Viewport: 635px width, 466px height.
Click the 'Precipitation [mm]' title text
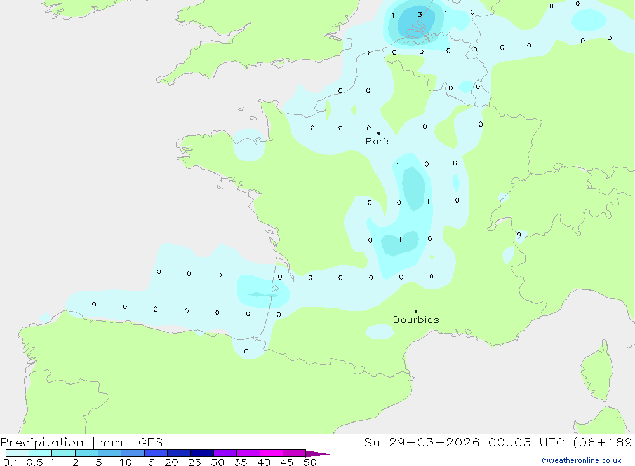65,442
